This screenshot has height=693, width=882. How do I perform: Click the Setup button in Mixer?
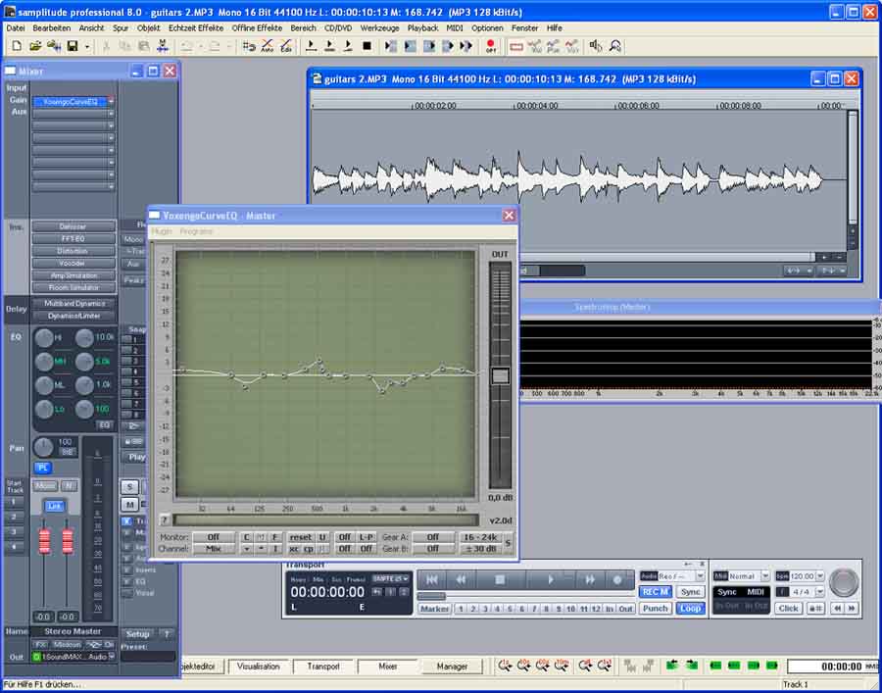click(137, 634)
